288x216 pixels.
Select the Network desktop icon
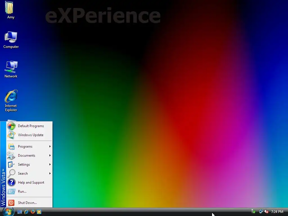pos(11,69)
